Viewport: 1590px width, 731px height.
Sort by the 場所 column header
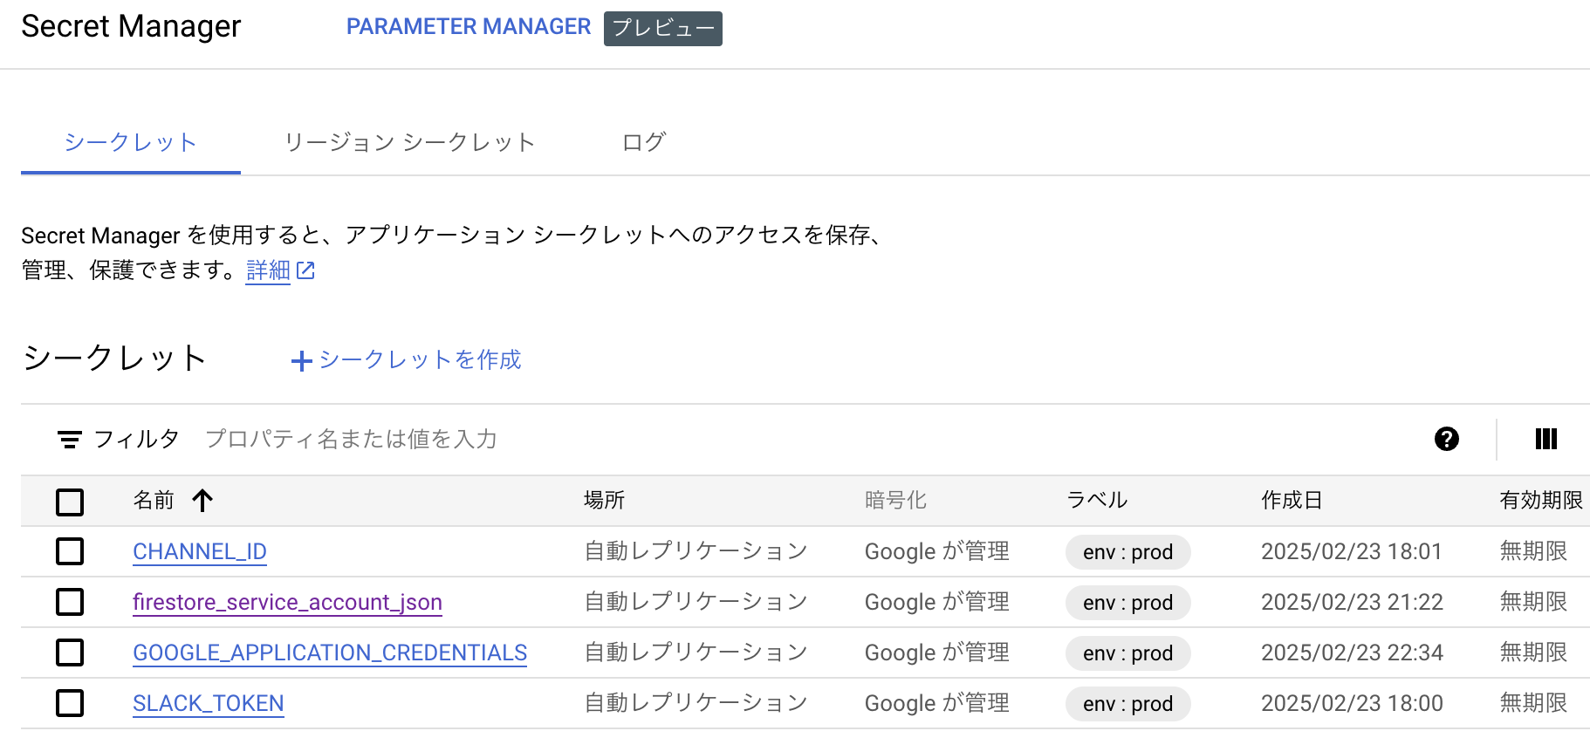point(604,501)
